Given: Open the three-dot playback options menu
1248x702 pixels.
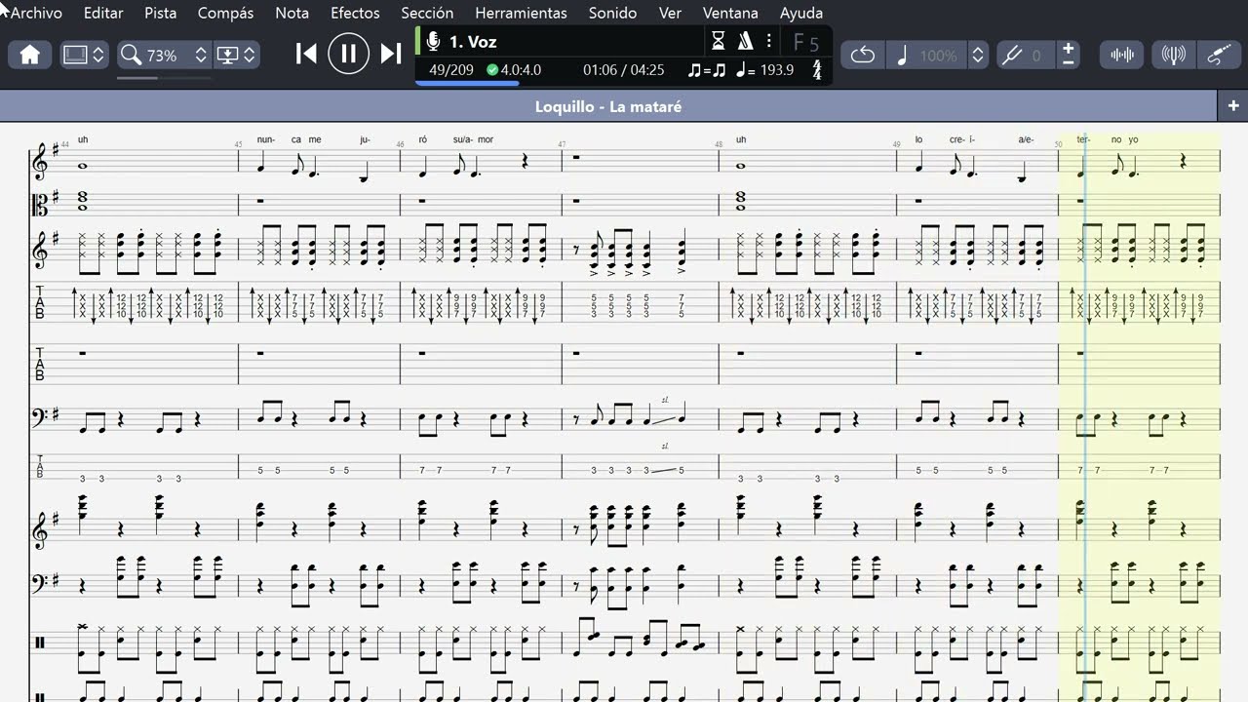Looking at the screenshot, I should tap(769, 41).
